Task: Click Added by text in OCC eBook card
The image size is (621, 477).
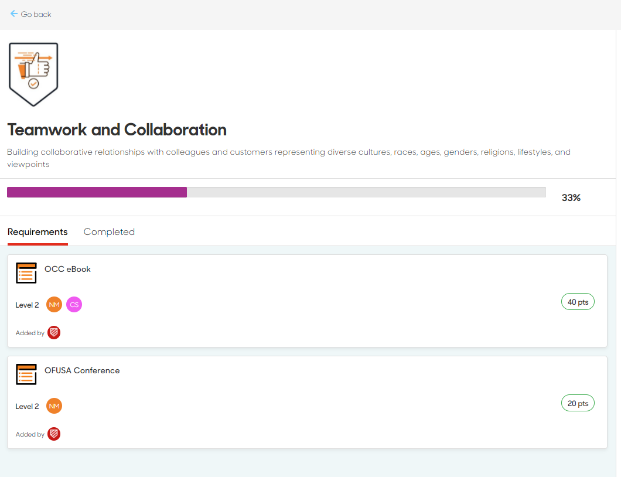Action: coord(30,333)
